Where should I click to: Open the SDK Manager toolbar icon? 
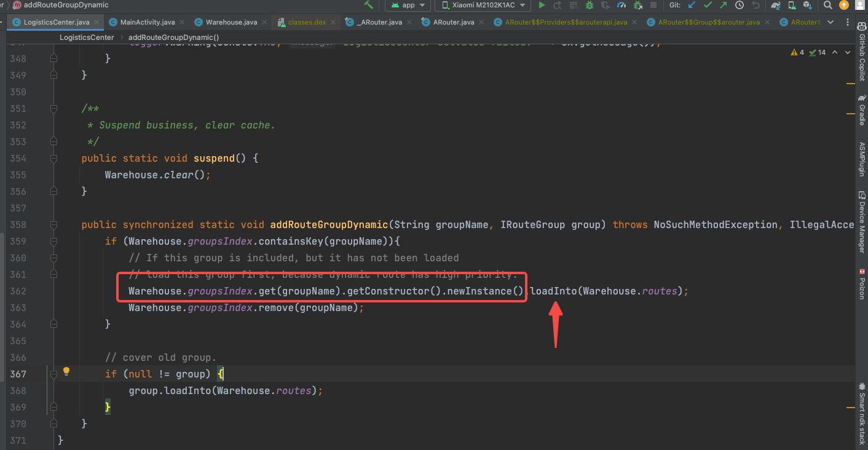pos(808,5)
